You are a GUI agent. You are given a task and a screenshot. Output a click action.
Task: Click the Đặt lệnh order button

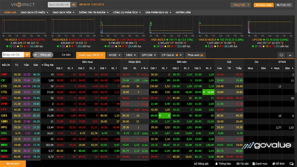click(13, 164)
